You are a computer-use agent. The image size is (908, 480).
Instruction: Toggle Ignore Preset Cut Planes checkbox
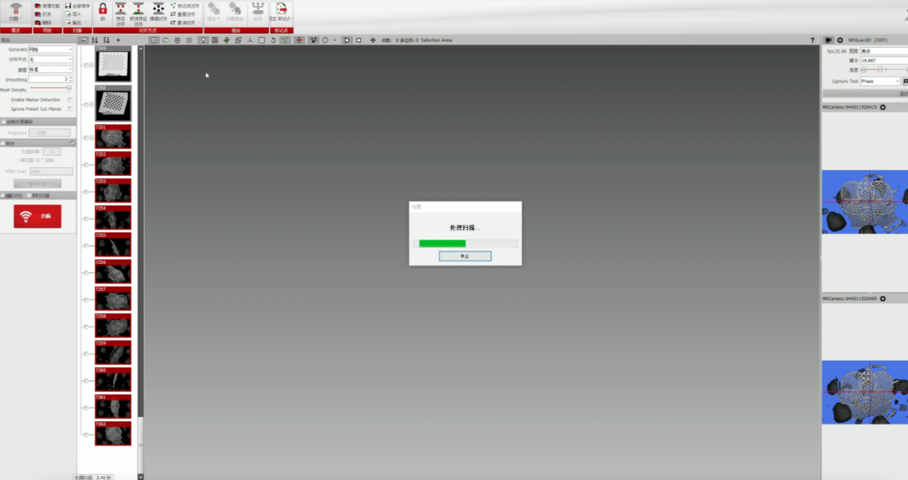pos(70,108)
